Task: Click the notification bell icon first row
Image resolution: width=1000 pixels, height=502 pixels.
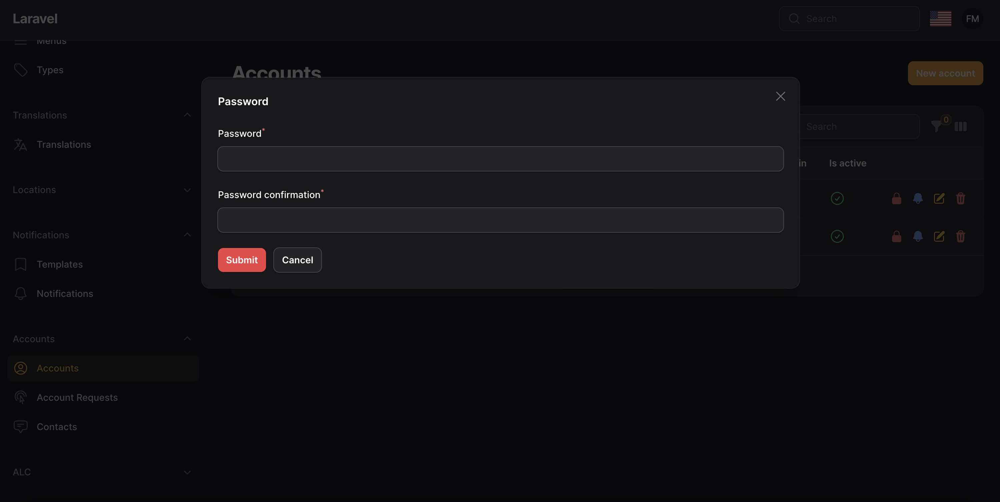Action: pyautogui.click(x=918, y=198)
